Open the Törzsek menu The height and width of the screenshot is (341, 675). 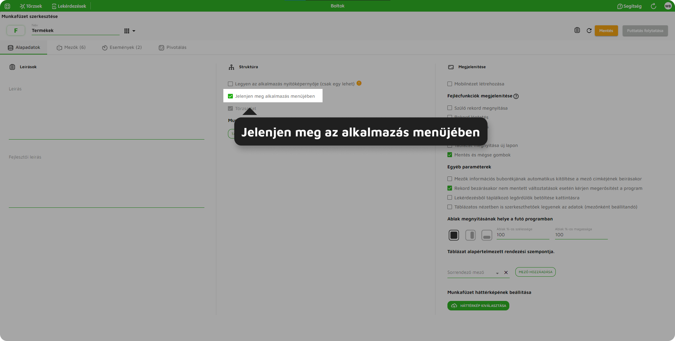pyautogui.click(x=31, y=6)
